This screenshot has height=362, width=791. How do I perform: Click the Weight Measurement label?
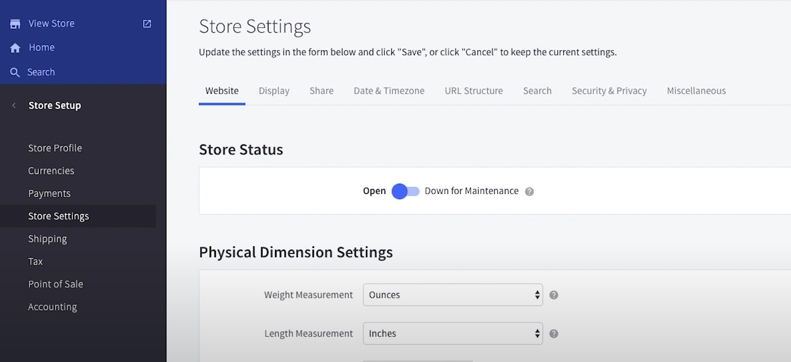pos(308,295)
